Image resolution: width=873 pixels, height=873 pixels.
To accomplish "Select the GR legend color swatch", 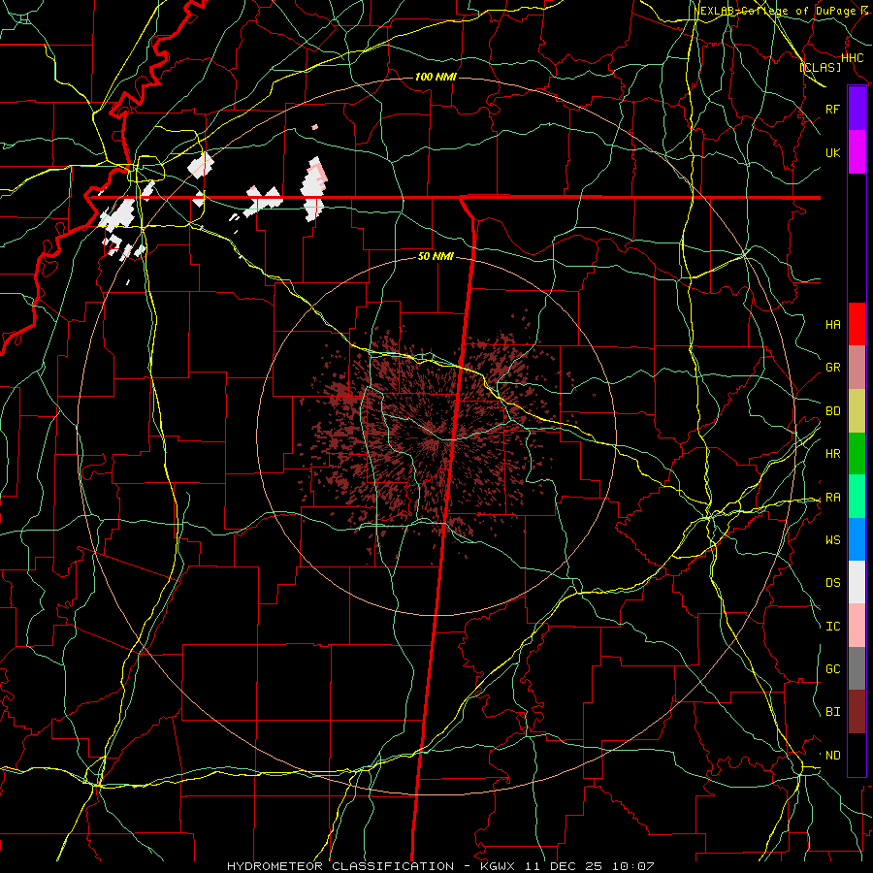I will 857,368.
